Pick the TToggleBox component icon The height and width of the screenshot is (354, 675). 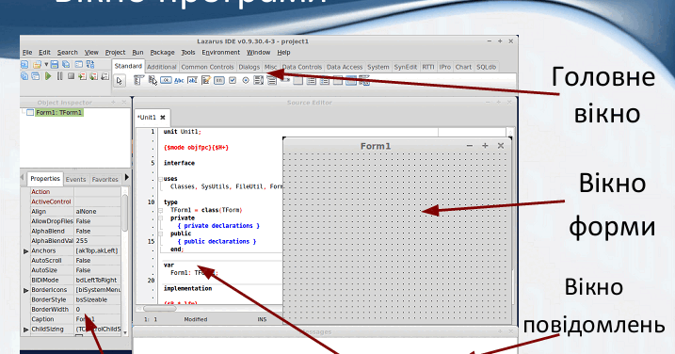219,81
